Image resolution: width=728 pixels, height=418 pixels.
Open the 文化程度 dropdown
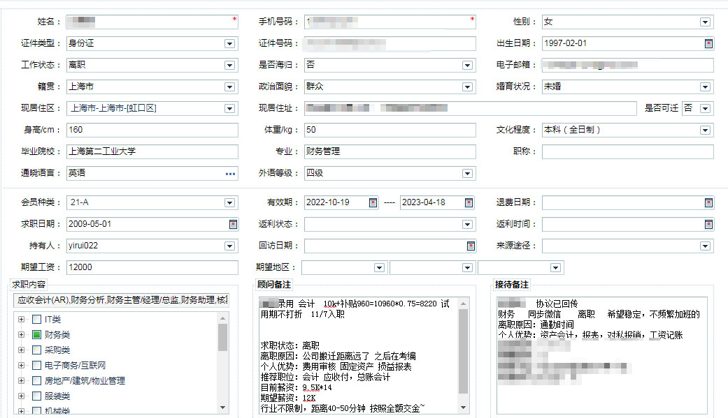[x=705, y=130]
